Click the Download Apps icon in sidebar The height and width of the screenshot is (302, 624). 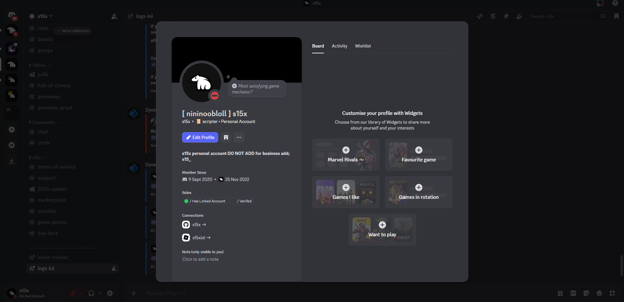[12, 161]
